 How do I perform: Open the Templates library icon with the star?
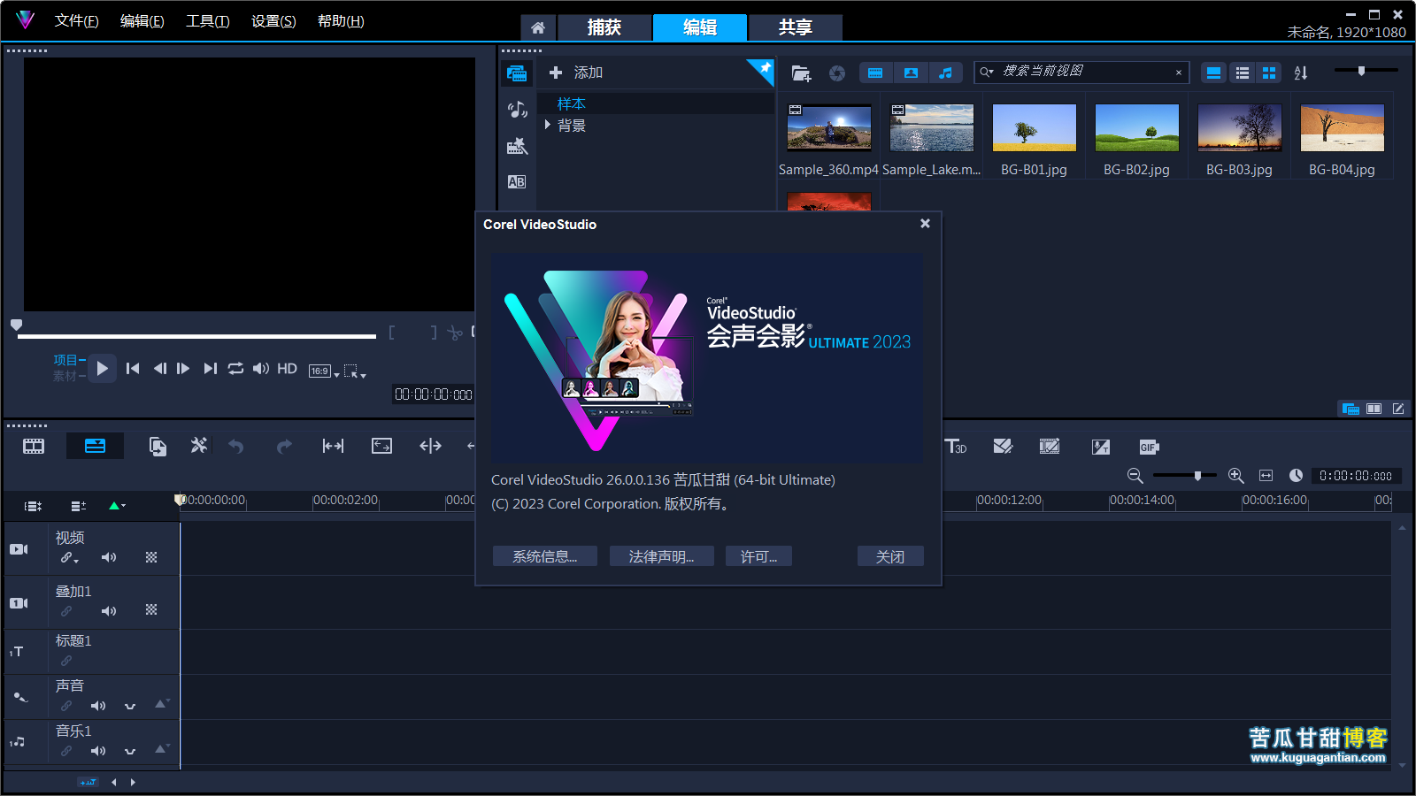pyautogui.click(x=518, y=146)
